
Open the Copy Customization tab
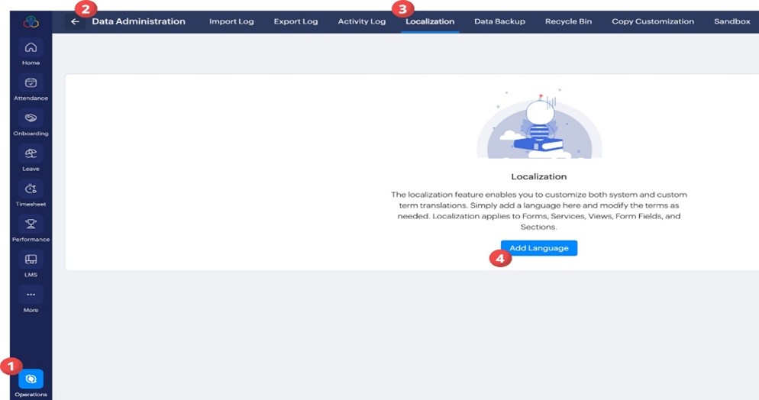pos(653,21)
